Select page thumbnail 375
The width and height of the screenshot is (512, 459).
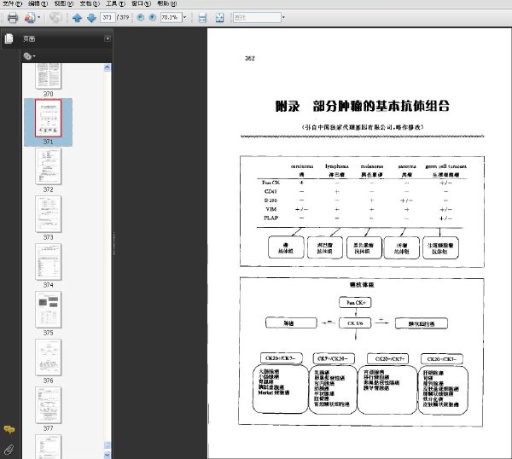(x=48, y=310)
